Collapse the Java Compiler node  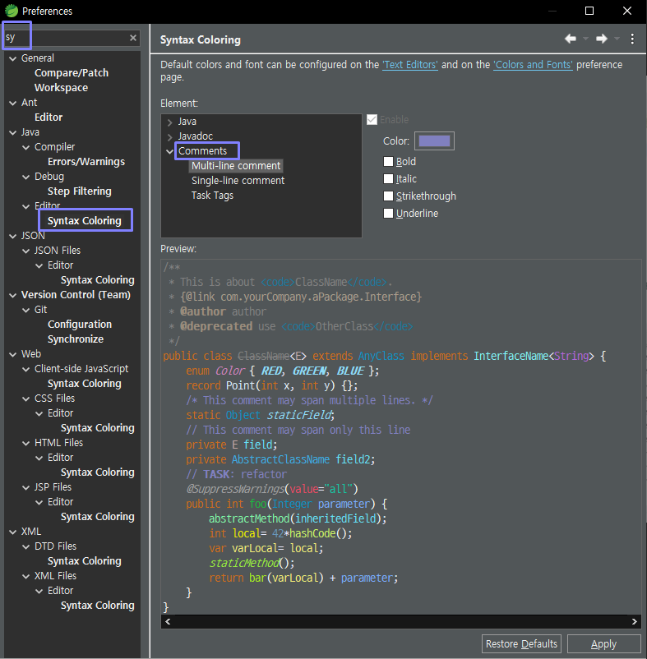pos(26,147)
